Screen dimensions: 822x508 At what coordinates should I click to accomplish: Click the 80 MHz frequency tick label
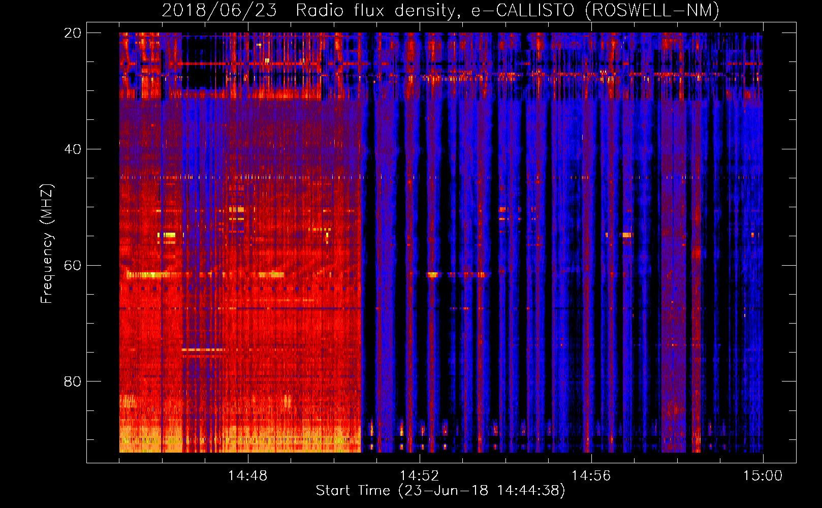[x=72, y=382]
